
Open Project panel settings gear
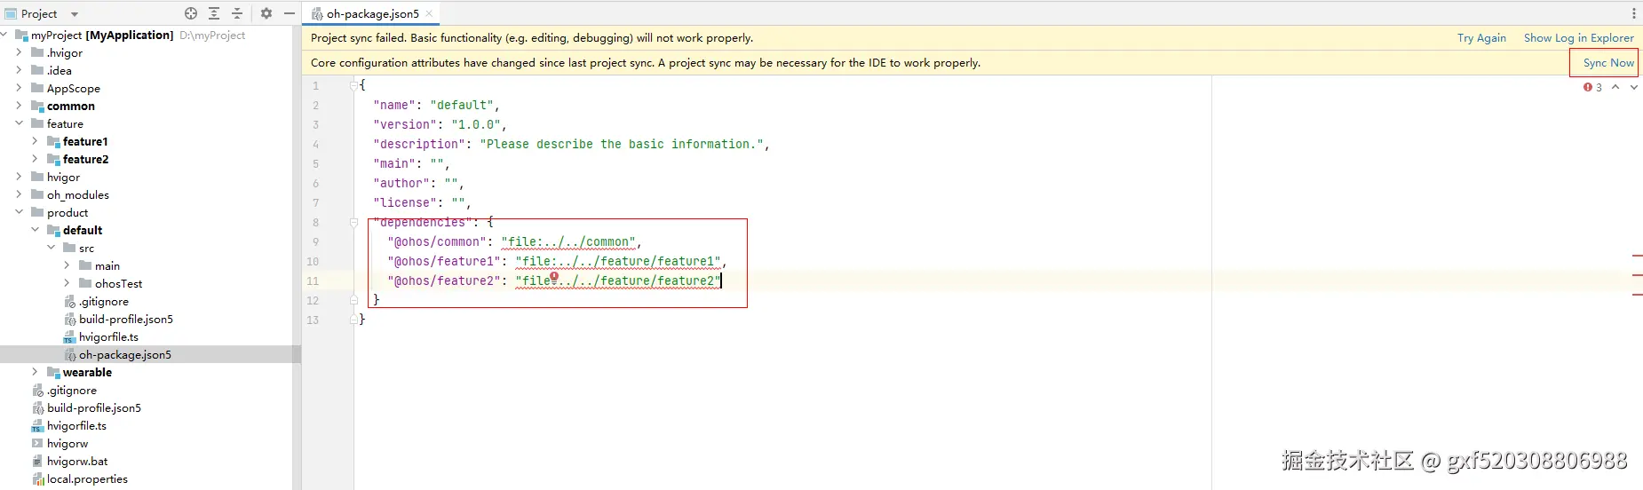(266, 13)
